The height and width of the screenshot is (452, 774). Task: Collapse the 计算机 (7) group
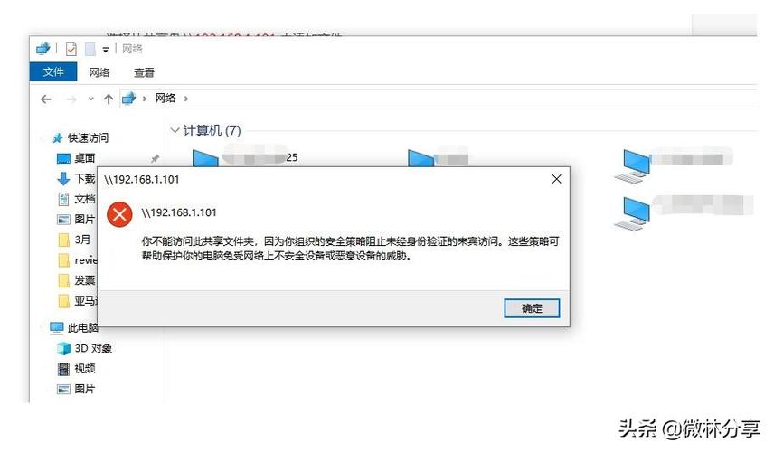pos(175,130)
